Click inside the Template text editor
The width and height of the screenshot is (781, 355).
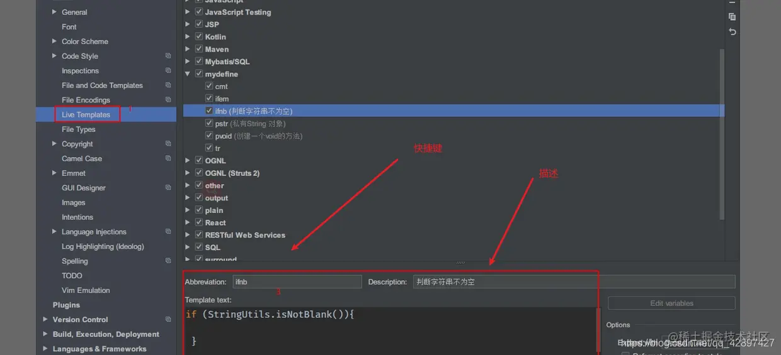(x=390, y=330)
